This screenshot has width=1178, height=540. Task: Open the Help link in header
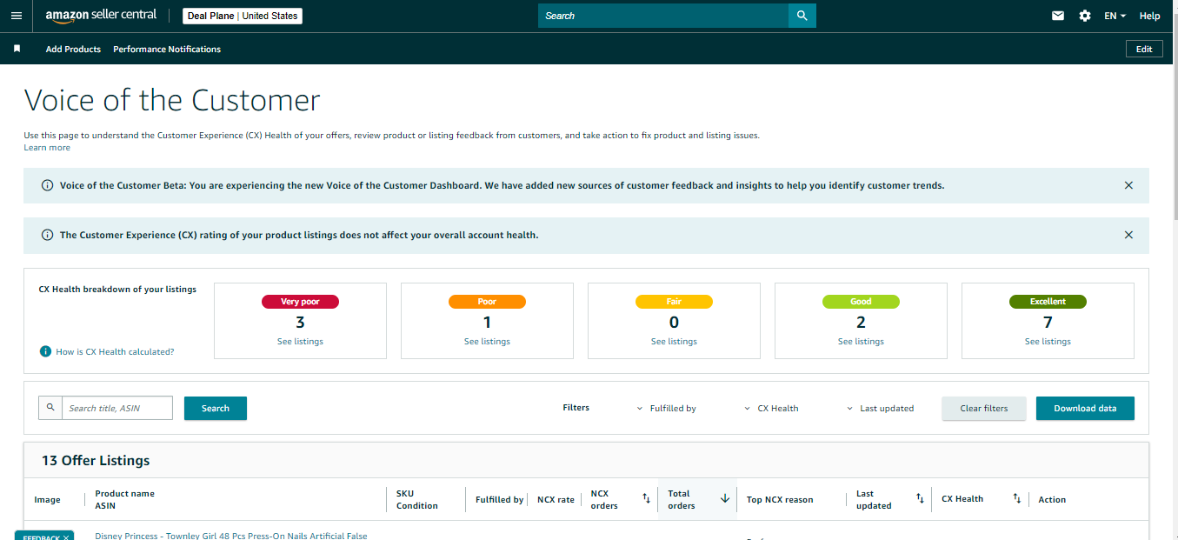click(1149, 16)
